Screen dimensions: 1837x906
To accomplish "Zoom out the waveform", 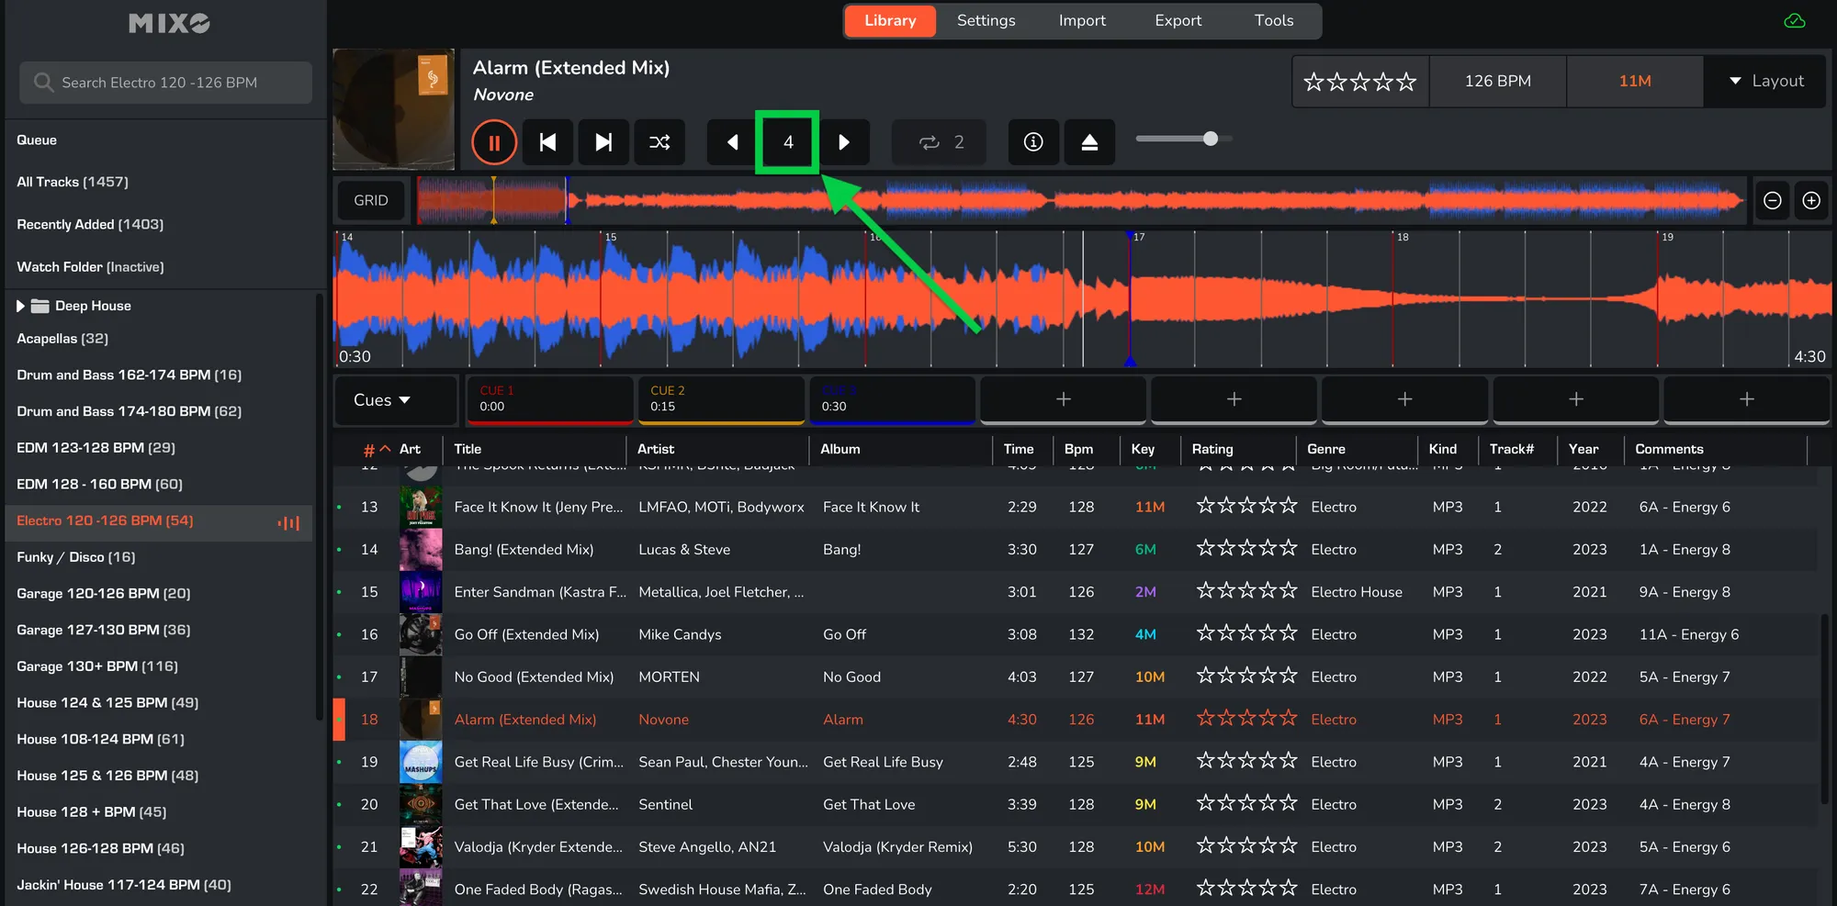I will 1773,200.
